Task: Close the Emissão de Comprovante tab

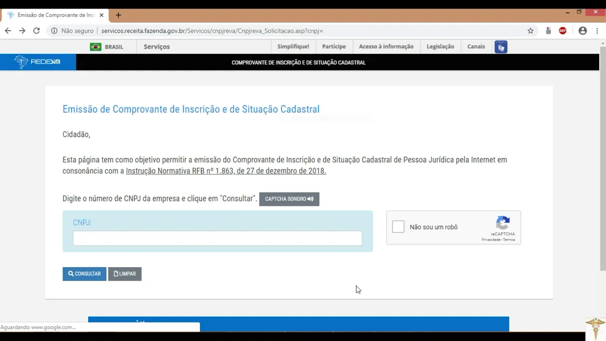Action: tap(101, 15)
